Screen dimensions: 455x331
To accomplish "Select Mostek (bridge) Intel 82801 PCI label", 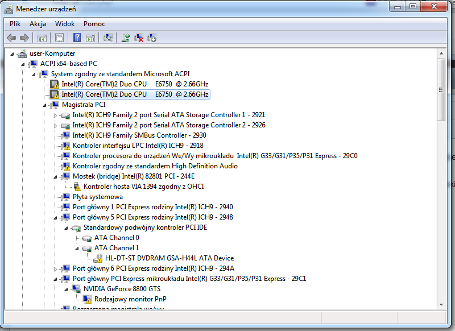I will [x=134, y=176].
